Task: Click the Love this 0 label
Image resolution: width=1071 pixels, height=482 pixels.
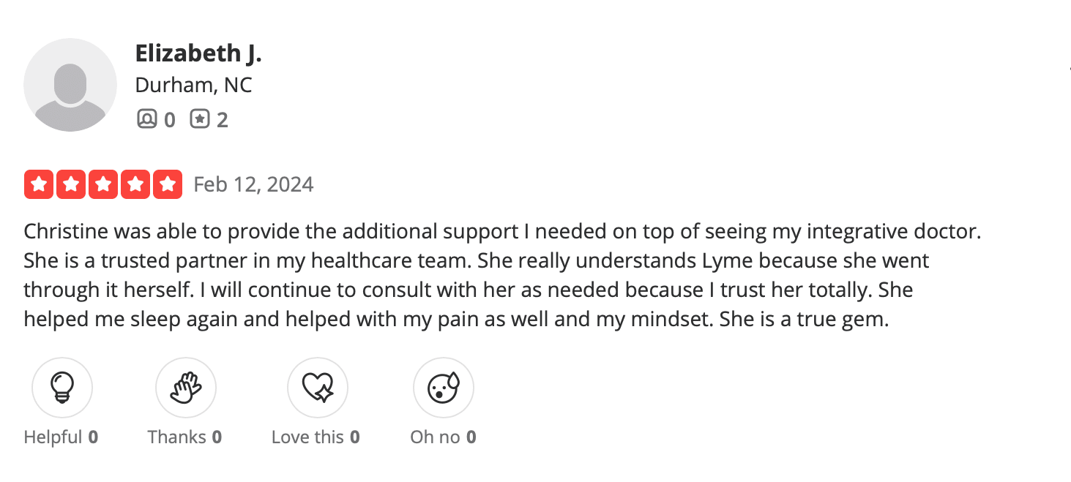Action: pos(316,437)
